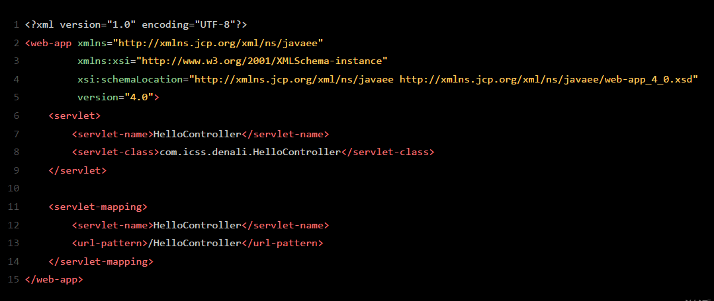Click line number 1 in the gutter
This screenshot has width=714, height=301.
(17, 24)
